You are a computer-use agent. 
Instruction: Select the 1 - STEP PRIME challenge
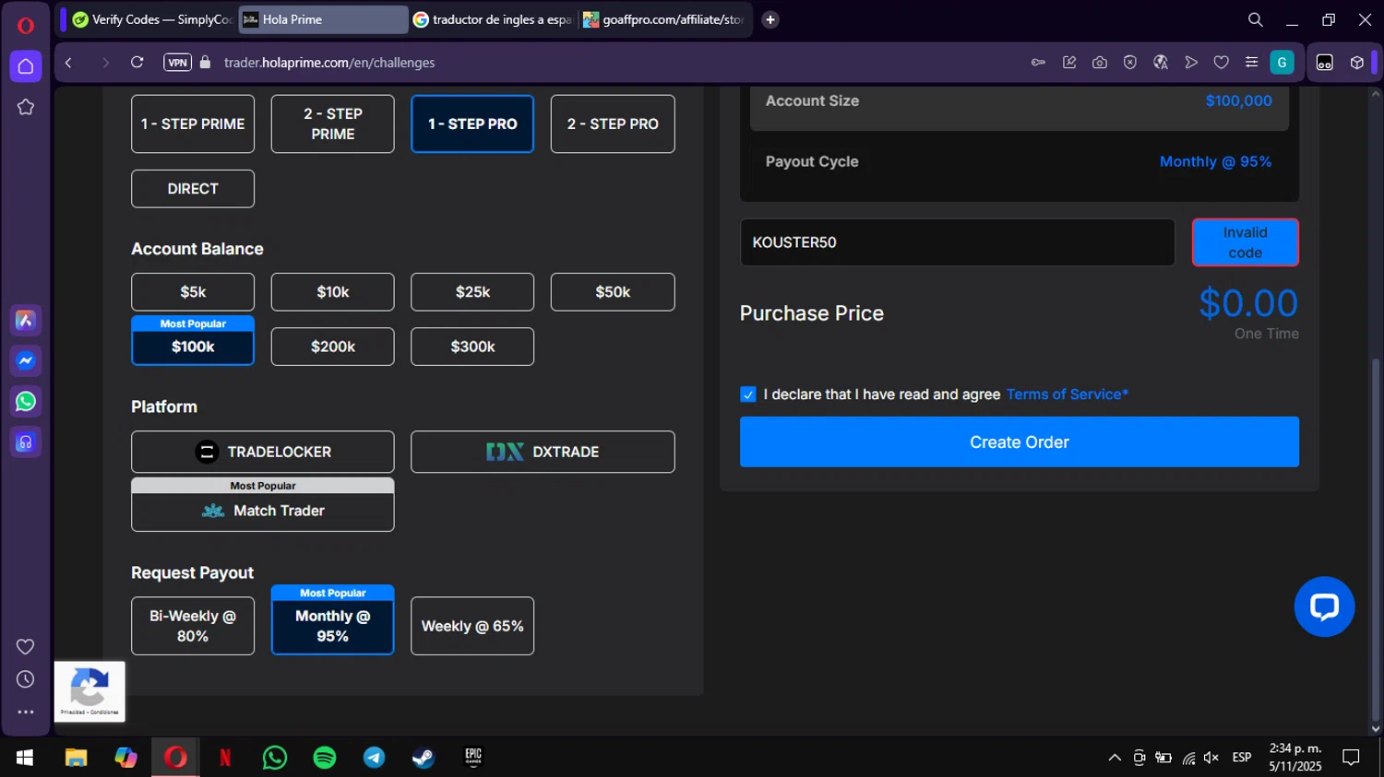(193, 124)
